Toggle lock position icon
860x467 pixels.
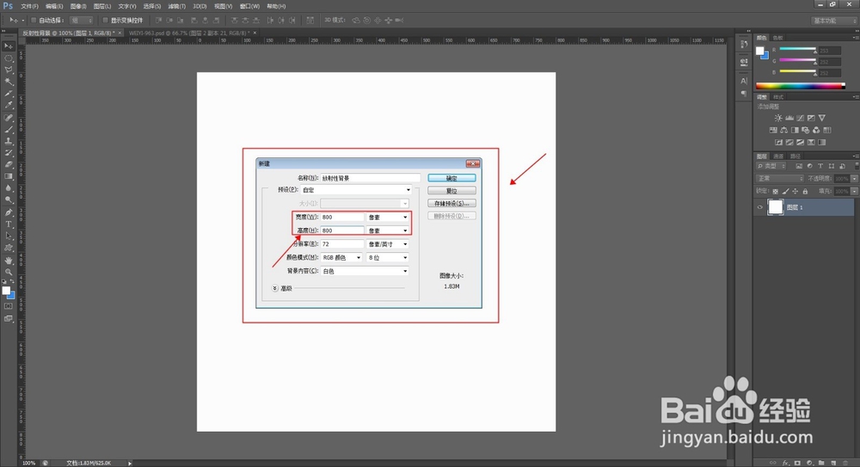pos(795,192)
